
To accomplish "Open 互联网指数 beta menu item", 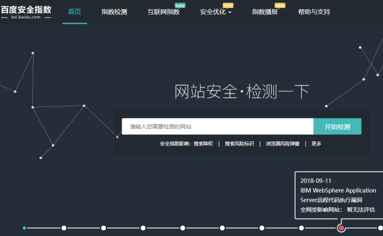I will pyautogui.click(x=163, y=12).
